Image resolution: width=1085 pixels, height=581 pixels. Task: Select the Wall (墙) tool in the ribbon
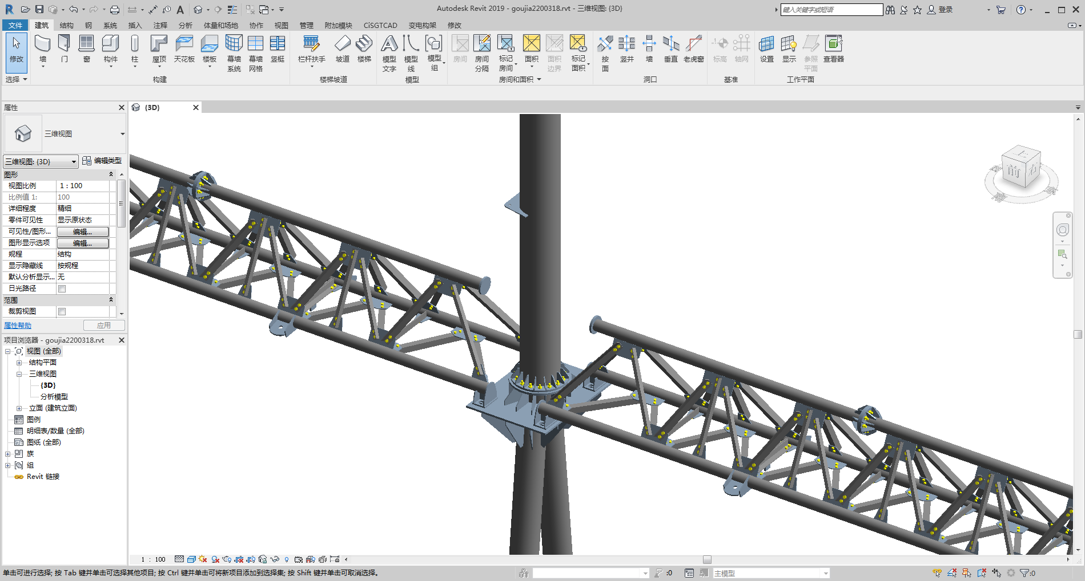(x=43, y=44)
